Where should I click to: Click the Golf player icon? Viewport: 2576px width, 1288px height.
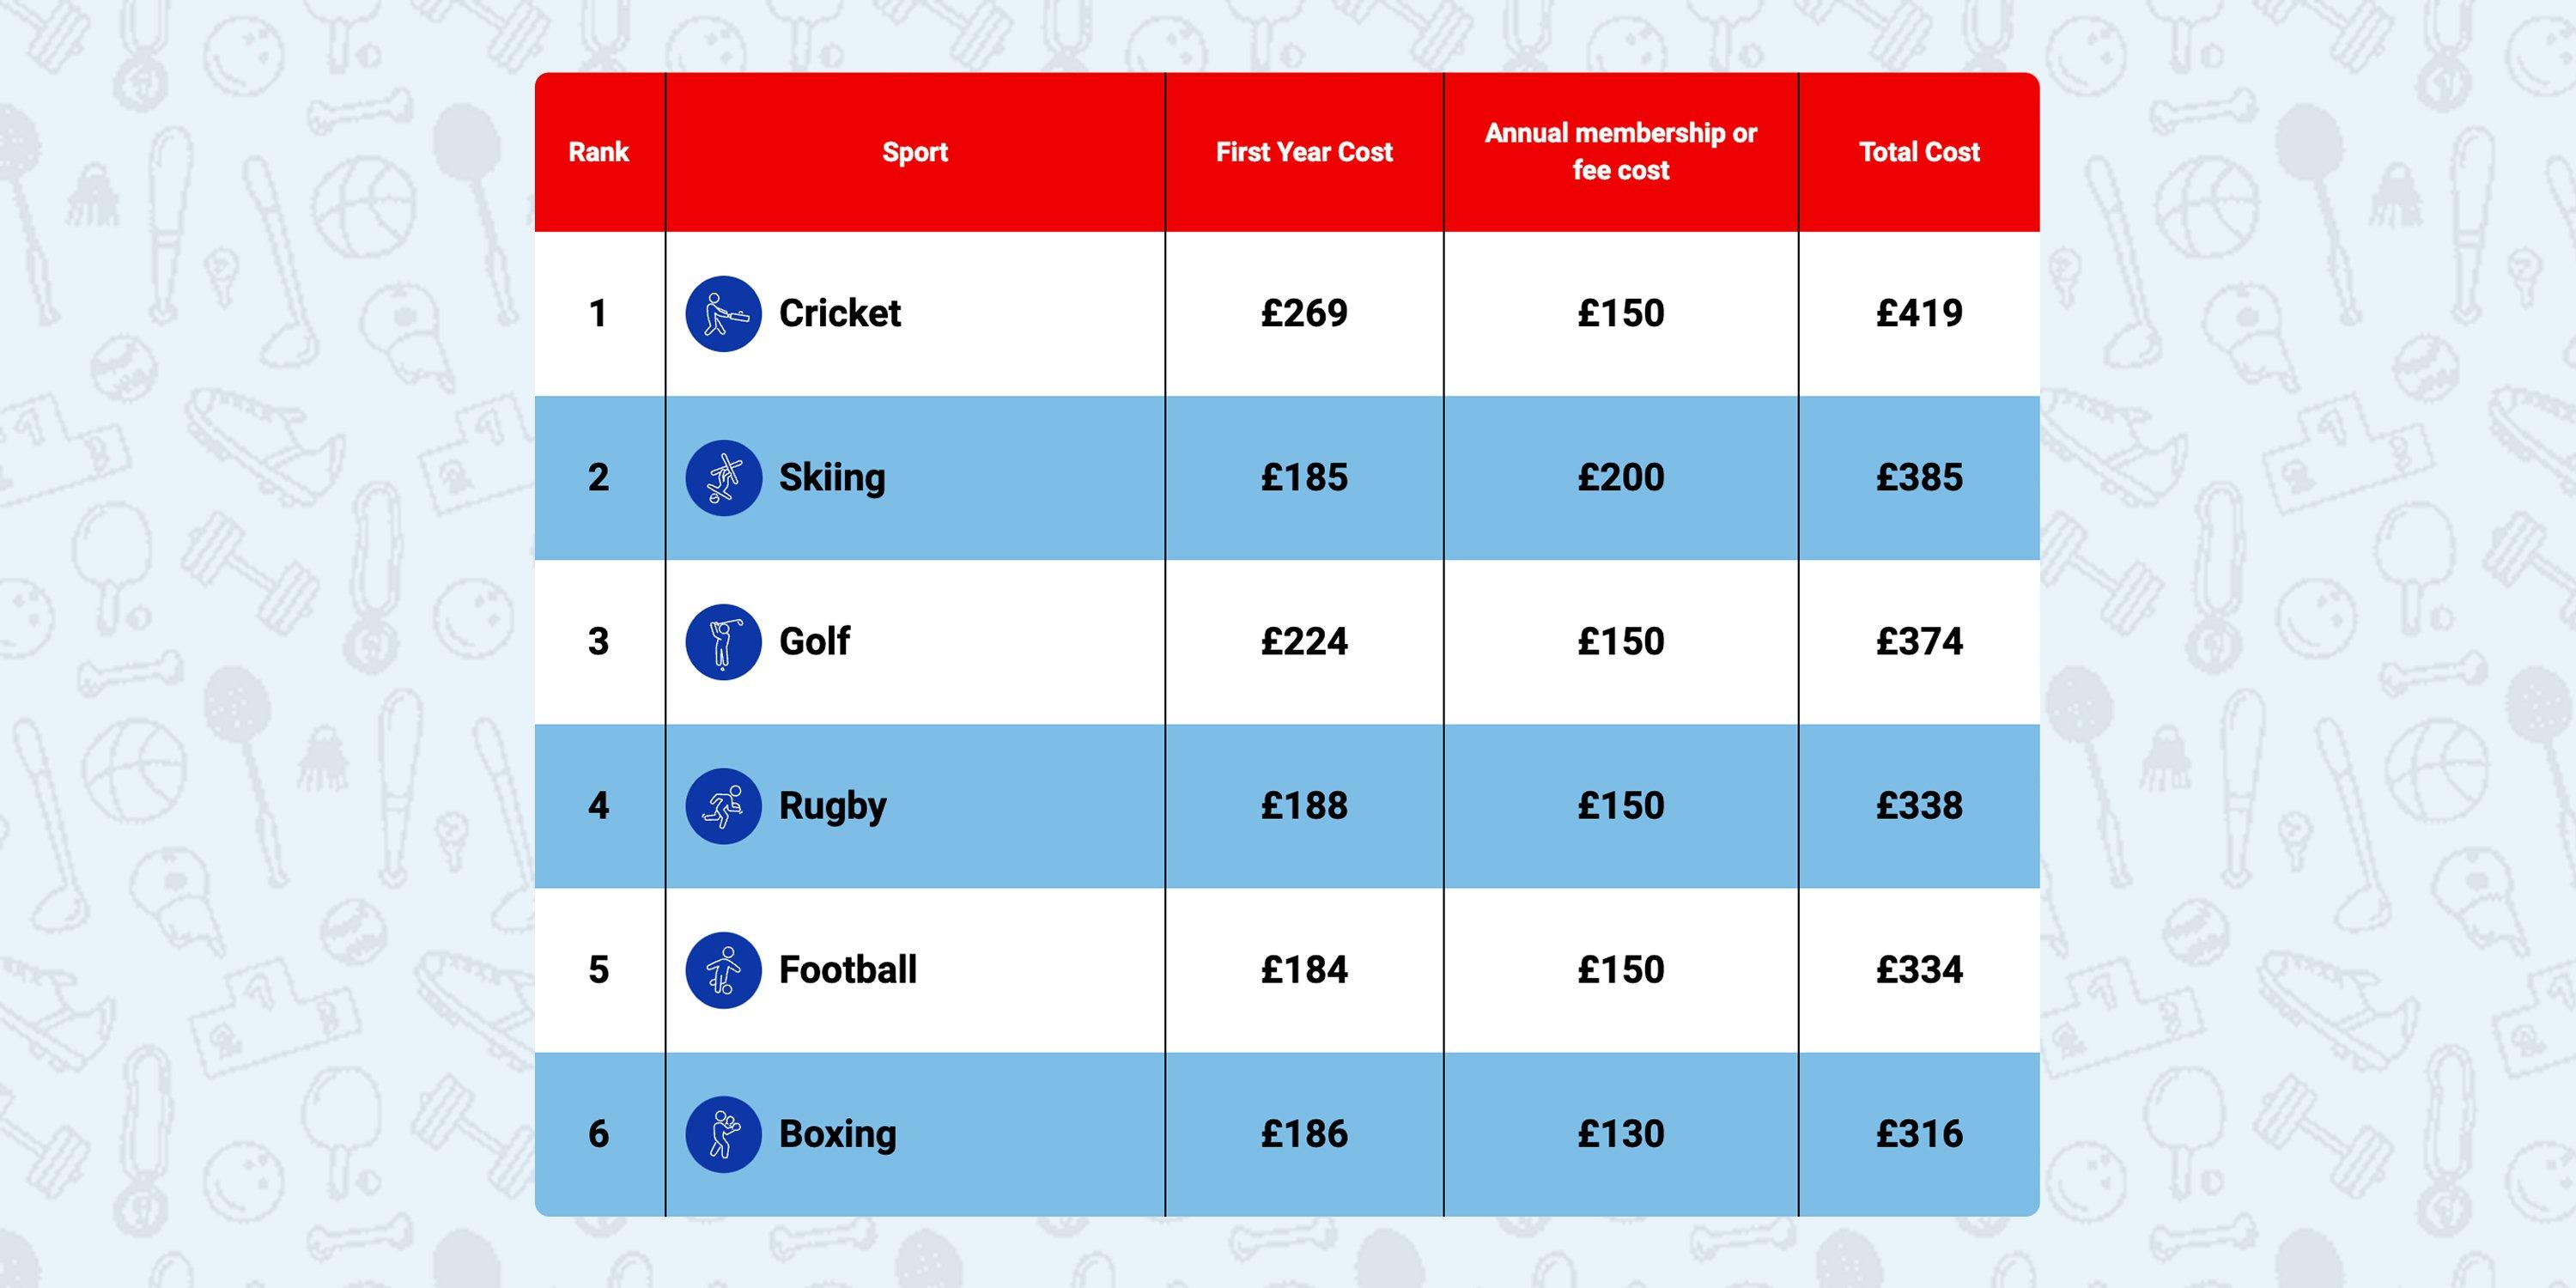click(x=723, y=642)
